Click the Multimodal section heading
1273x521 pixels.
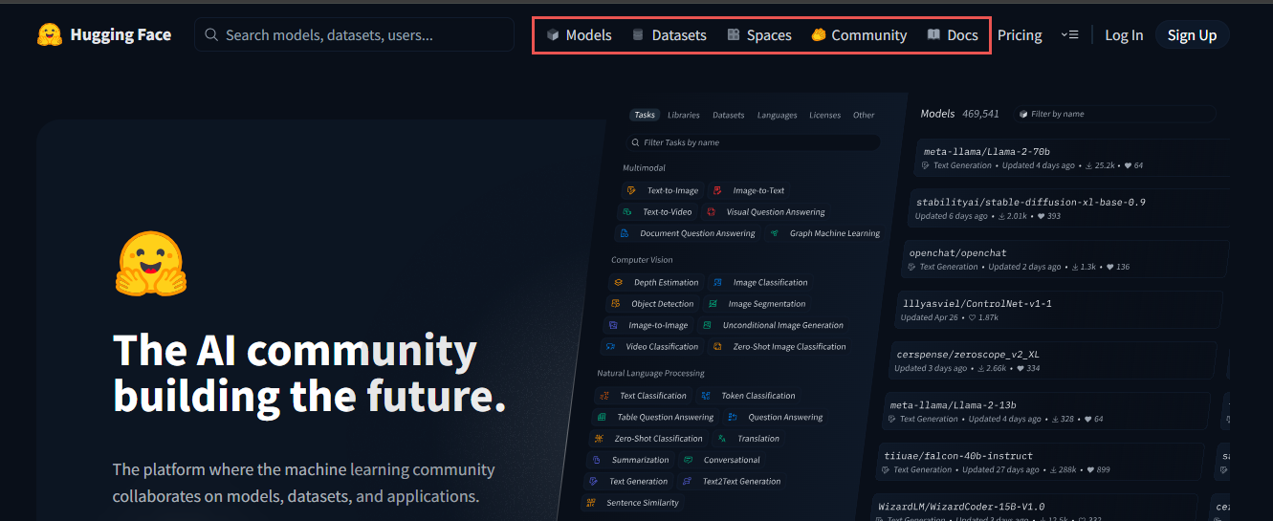click(x=644, y=167)
